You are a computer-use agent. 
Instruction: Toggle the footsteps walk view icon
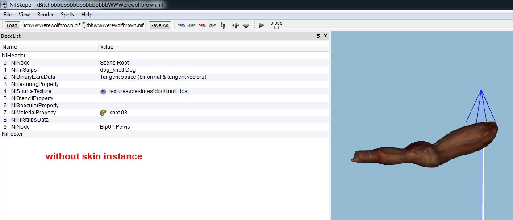pyautogui.click(x=223, y=25)
